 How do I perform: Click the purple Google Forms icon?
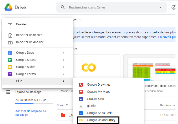click(x=10, y=74)
